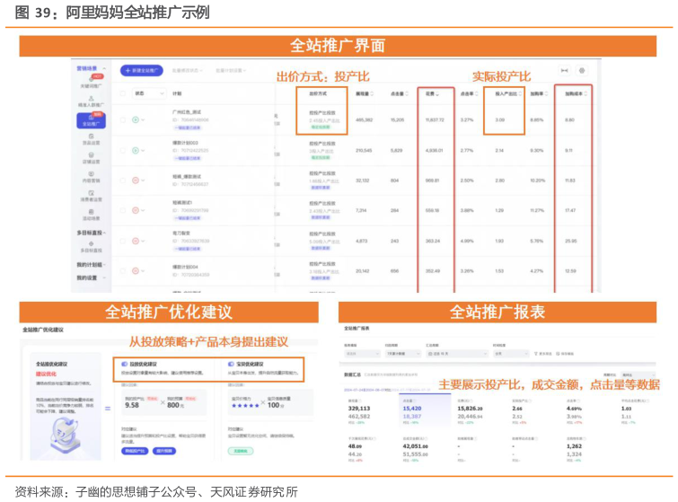Tick the checkbox in the 559.18 spend row
678x502 pixels.
(x=123, y=210)
